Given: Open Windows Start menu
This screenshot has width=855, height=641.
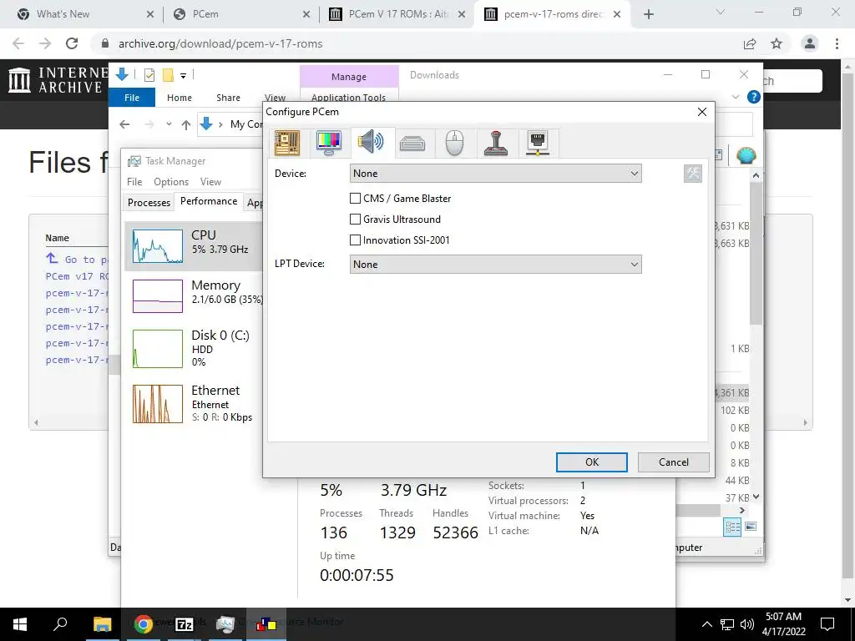Looking at the screenshot, I should (20, 623).
